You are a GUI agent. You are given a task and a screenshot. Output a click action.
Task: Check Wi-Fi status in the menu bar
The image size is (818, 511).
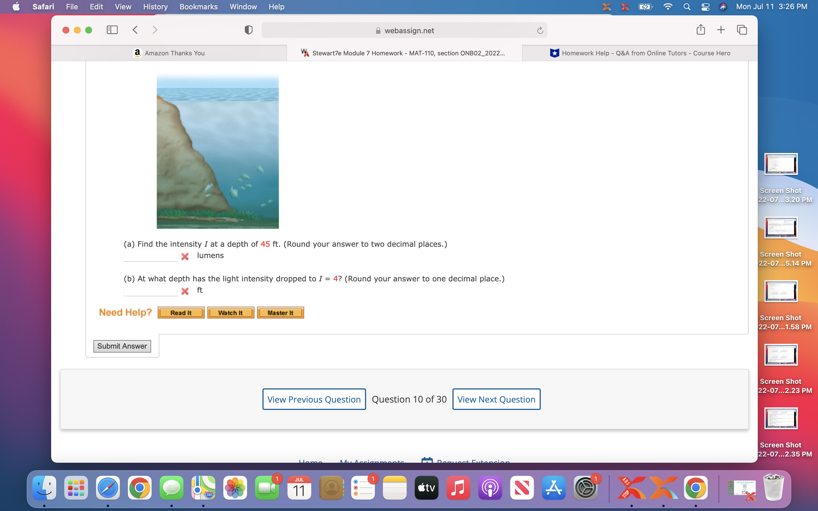(x=667, y=7)
